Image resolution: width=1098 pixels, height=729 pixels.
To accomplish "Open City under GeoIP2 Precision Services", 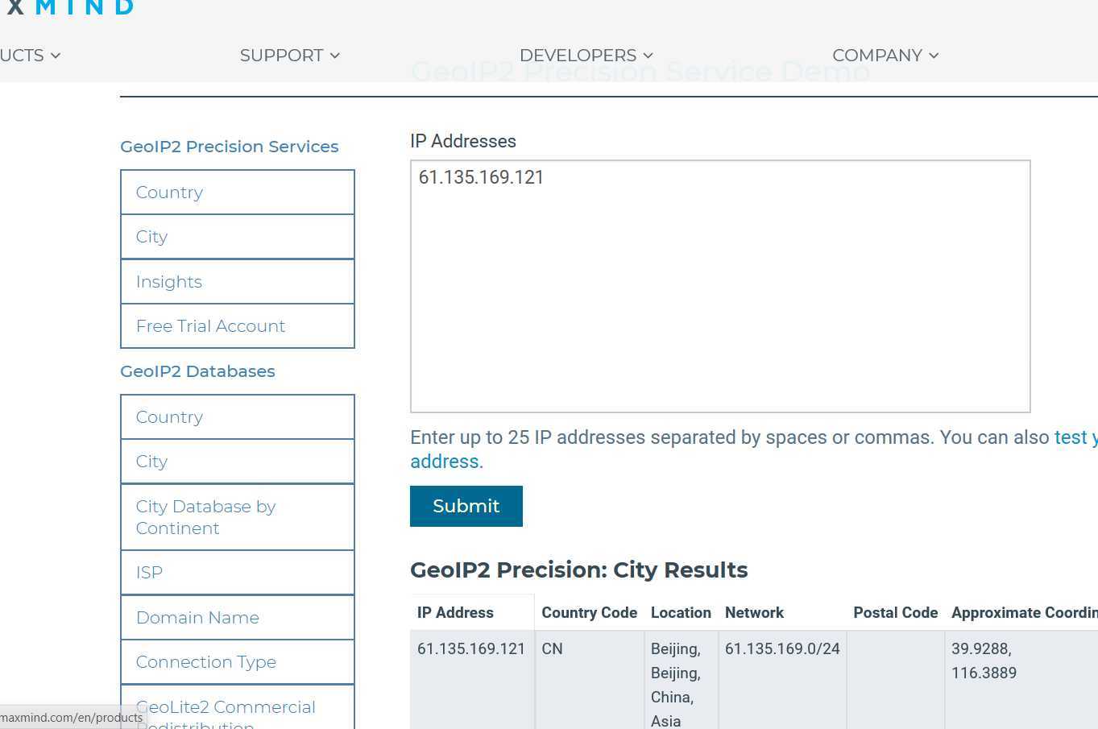I will pos(238,237).
